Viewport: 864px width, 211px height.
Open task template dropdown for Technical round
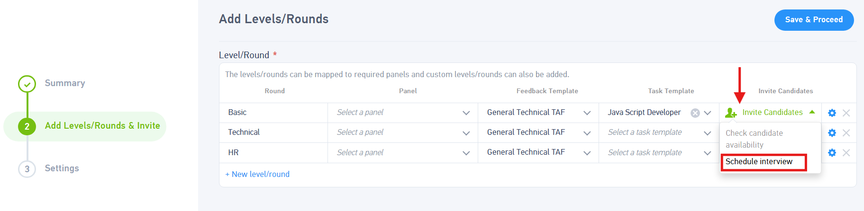point(707,133)
